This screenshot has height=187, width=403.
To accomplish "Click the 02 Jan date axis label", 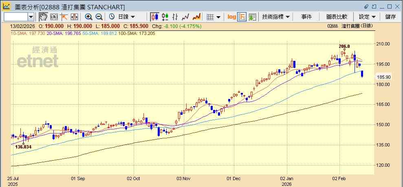I will (x=287, y=178).
